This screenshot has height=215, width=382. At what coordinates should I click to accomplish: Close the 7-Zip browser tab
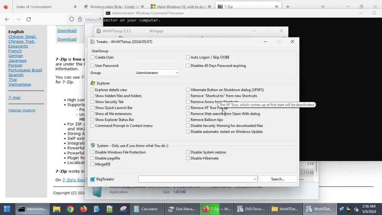pyautogui.click(x=277, y=7)
